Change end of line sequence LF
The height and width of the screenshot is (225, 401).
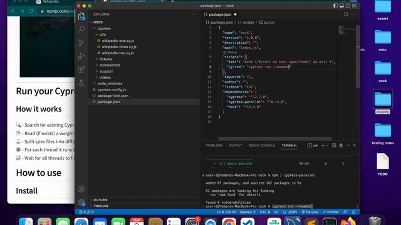[276, 212]
